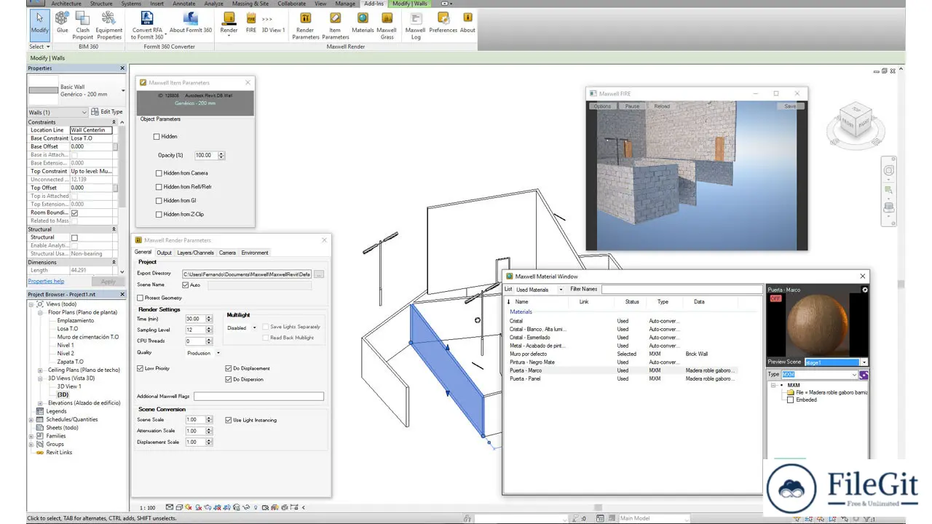The width and height of the screenshot is (932, 524).
Task: Toggle Room Bounding checkbox in Properties
Action: (74, 213)
